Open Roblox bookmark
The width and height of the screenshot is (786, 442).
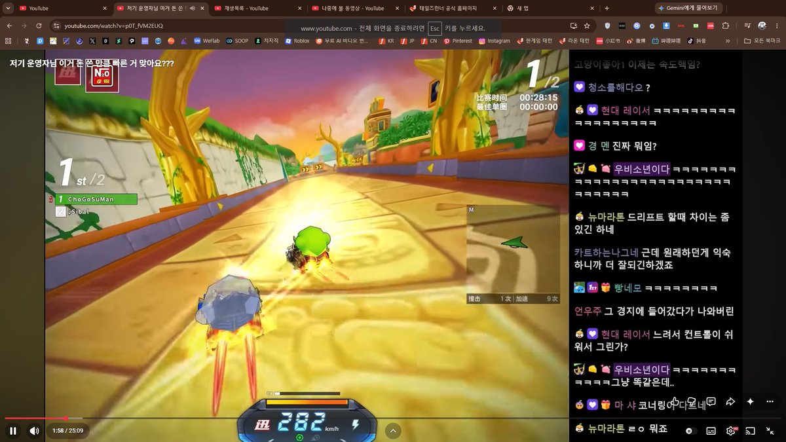tap(297, 41)
